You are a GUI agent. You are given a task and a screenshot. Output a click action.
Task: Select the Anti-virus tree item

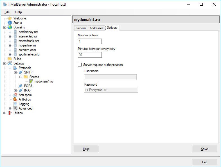click(25, 99)
